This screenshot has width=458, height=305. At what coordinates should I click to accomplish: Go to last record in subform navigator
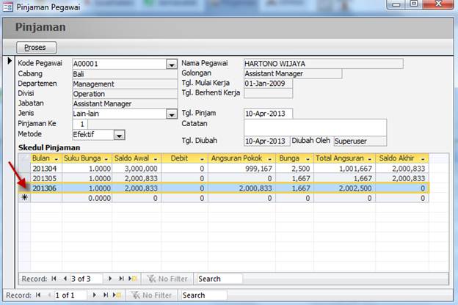coord(121,279)
